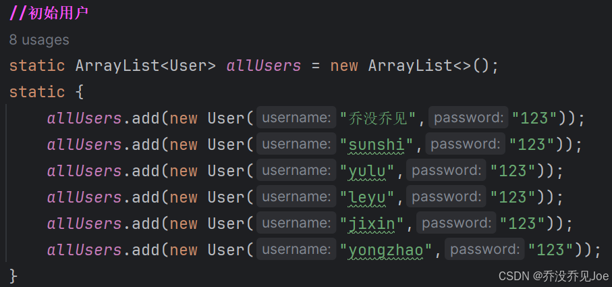This screenshot has height=287, width=612.
Task: Click the closing brace of the static block
Action: click(x=13, y=276)
